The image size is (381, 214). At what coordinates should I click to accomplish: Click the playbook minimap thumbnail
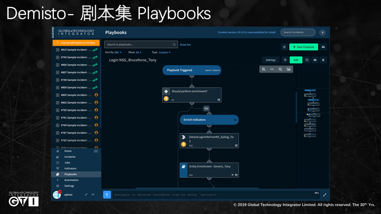(x=312, y=113)
